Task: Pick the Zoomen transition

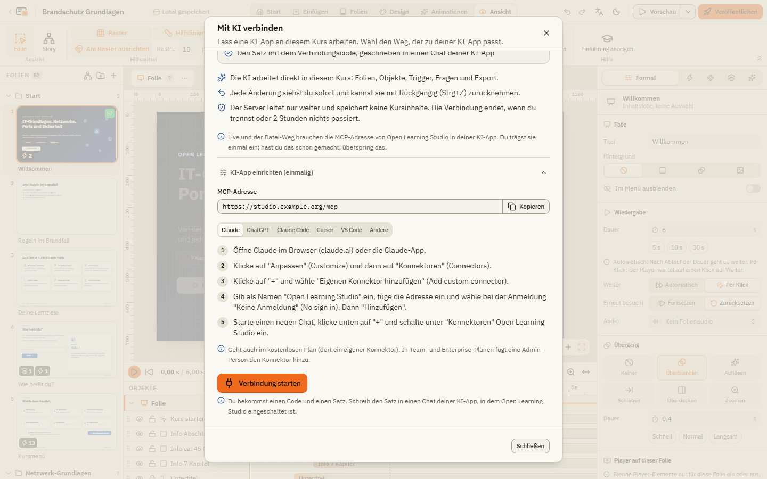Action: tap(735, 395)
